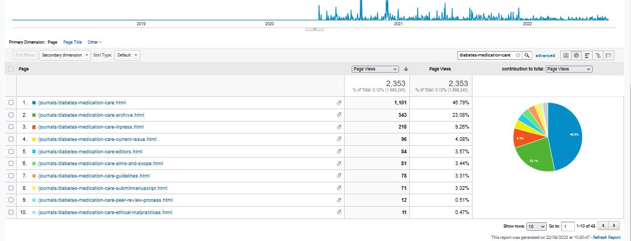Select the Percentage pie chart view icon
The image size is (631, 241).
point(577,55)
